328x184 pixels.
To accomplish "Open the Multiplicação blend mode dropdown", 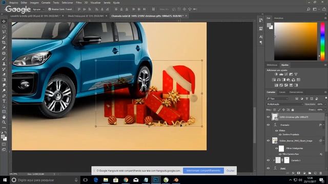I will point(284,104).
